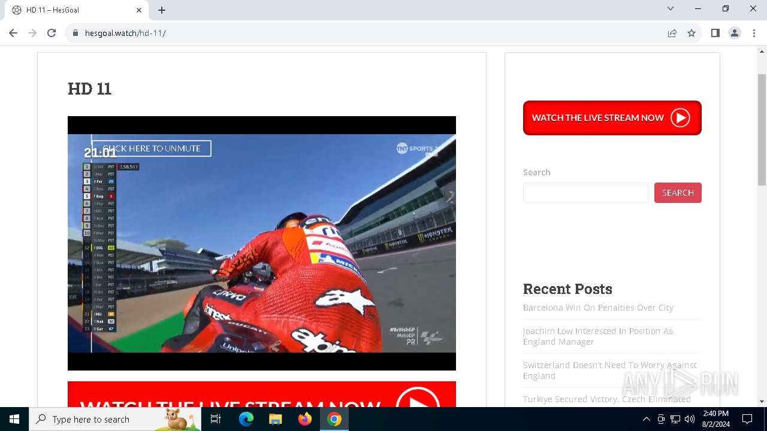Click the taskbar search box
Viewport: 767px width, 431px height.
tap(115, 419)
